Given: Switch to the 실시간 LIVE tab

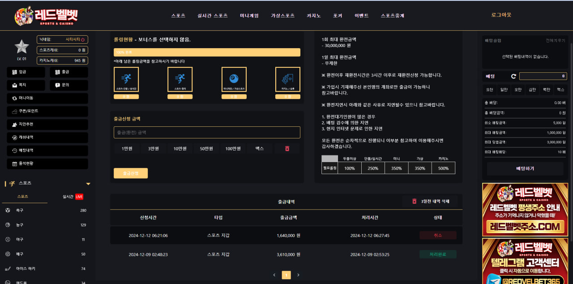Looking at the screenshot, I should tap(73, 196).
